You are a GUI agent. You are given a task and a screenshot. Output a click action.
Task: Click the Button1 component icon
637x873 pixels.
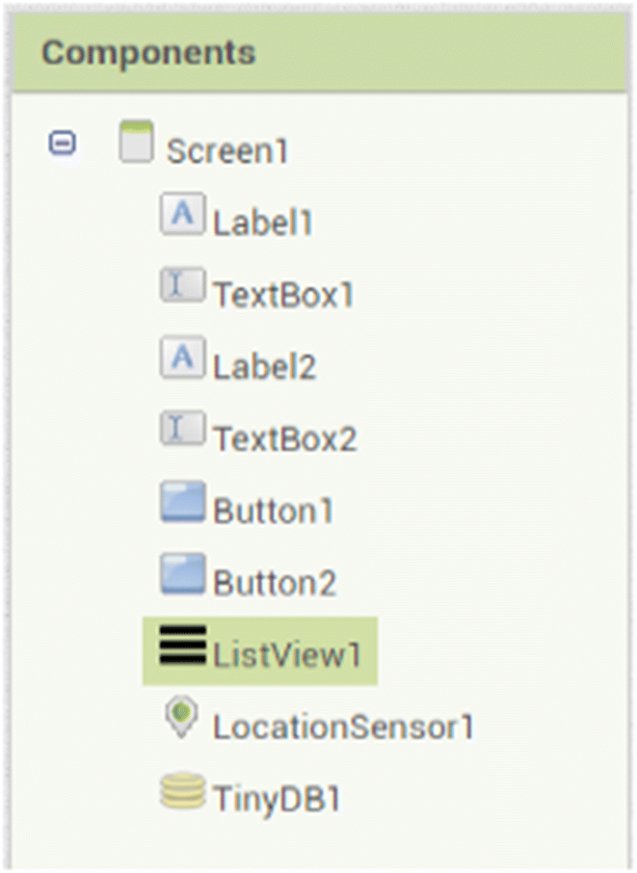pyautogui.click(x=180, y=502)
